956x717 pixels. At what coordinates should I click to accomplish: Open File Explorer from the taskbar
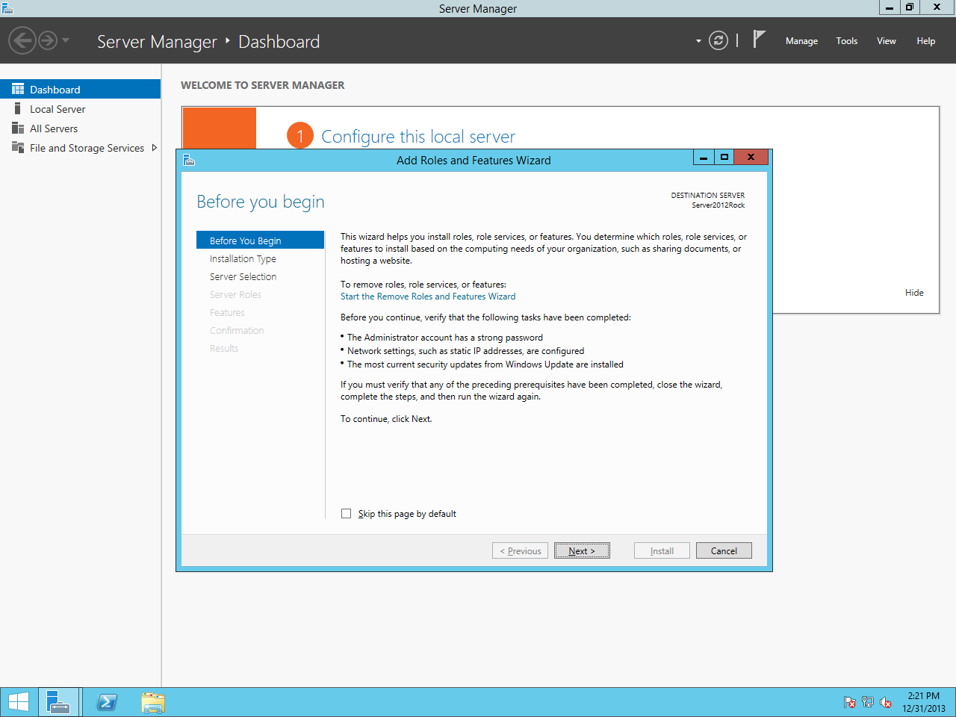click(153, 702)
